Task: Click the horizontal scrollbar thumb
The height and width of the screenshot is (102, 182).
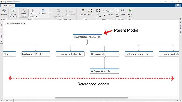Action: (x=92, y=98)
